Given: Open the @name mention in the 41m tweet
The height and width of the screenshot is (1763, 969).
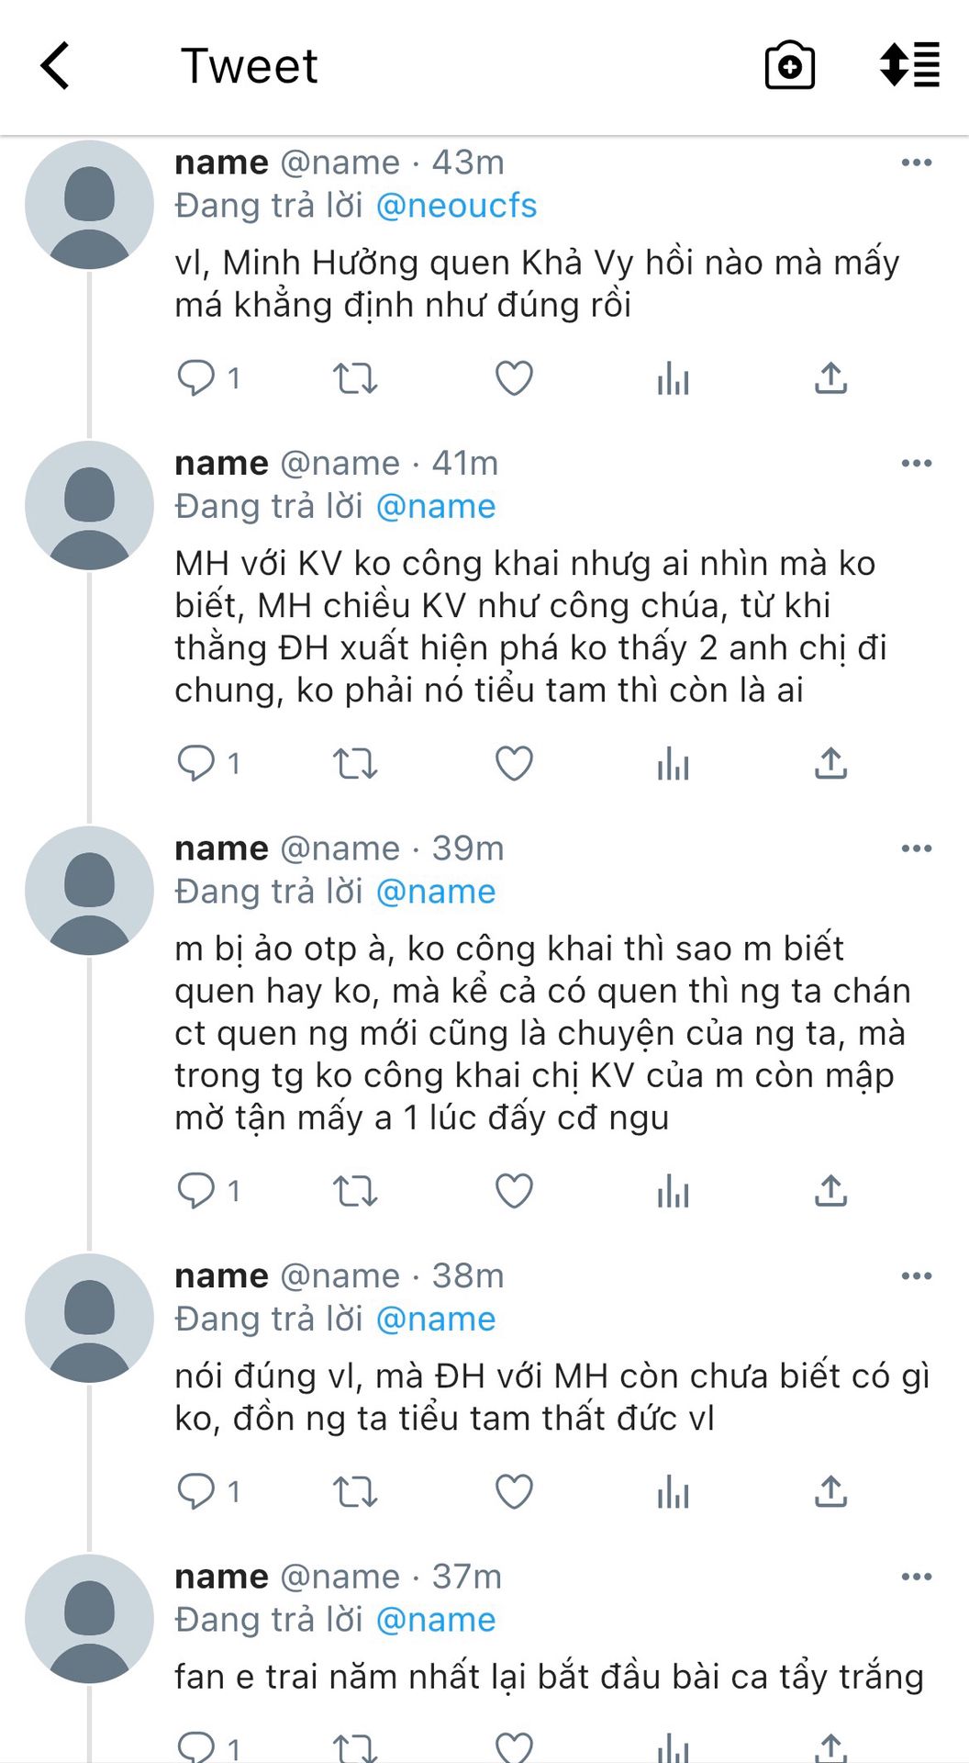Looking at the screenshot, I should tap(436, 507).
